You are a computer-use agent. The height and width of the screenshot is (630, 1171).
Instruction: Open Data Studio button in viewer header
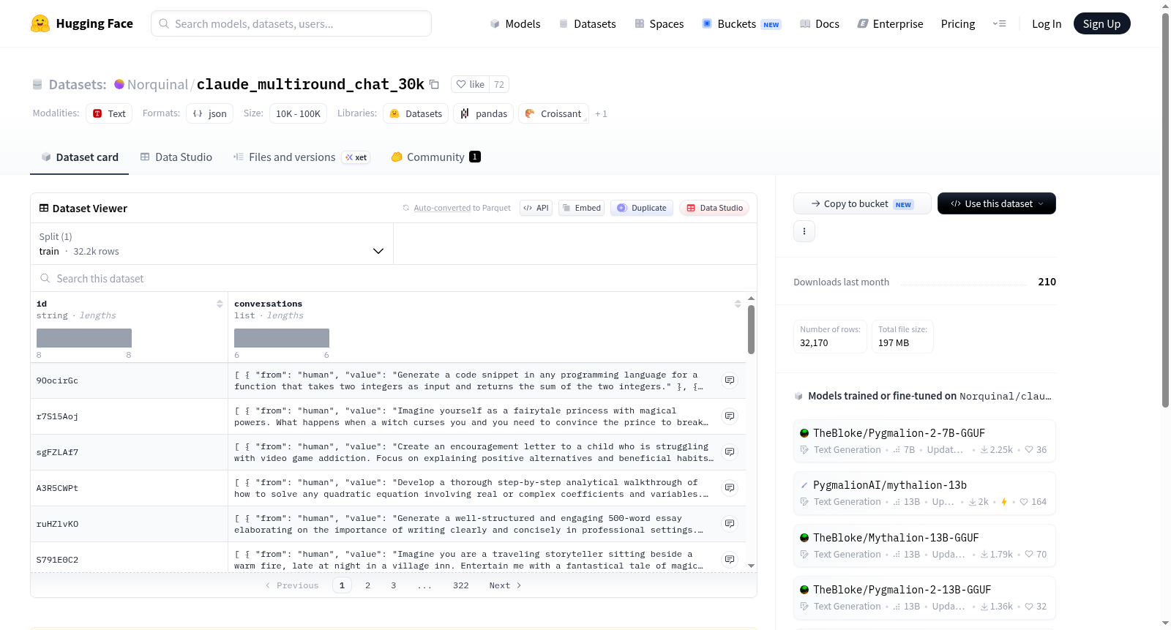(714, 208)
